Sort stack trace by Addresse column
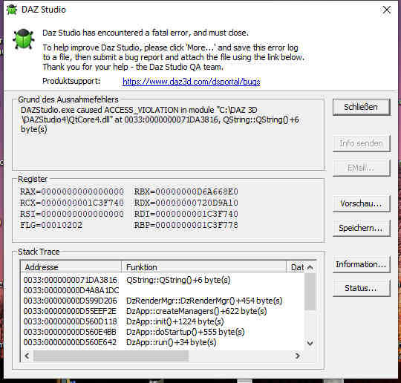 coord(71,267)
